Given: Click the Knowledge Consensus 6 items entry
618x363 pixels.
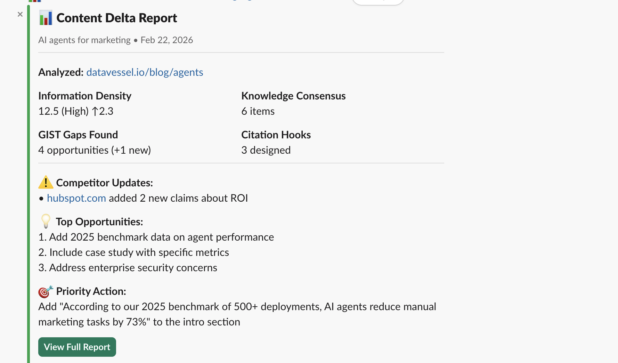Looking at the screenshot, I should tap(258, 111).
